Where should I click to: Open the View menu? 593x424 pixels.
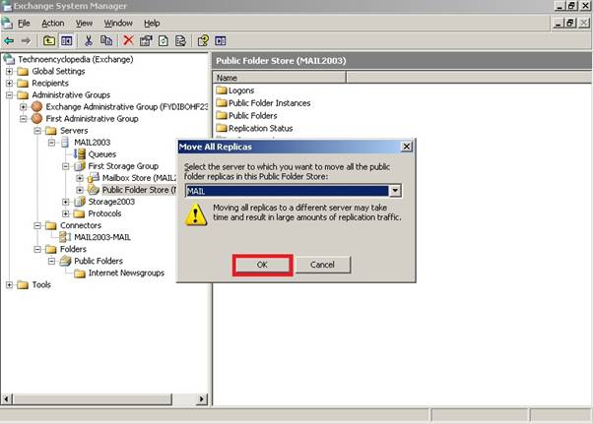[x=84, y=23]
